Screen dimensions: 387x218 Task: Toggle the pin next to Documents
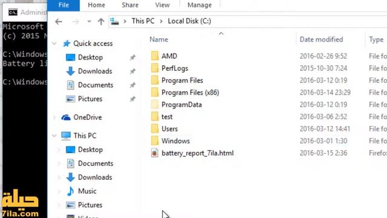point(132,85)
